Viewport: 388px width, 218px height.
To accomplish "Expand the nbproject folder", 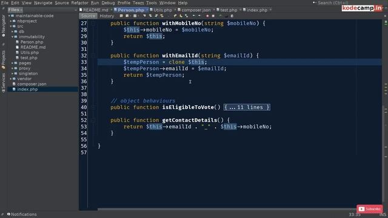I will coord(11,21).
